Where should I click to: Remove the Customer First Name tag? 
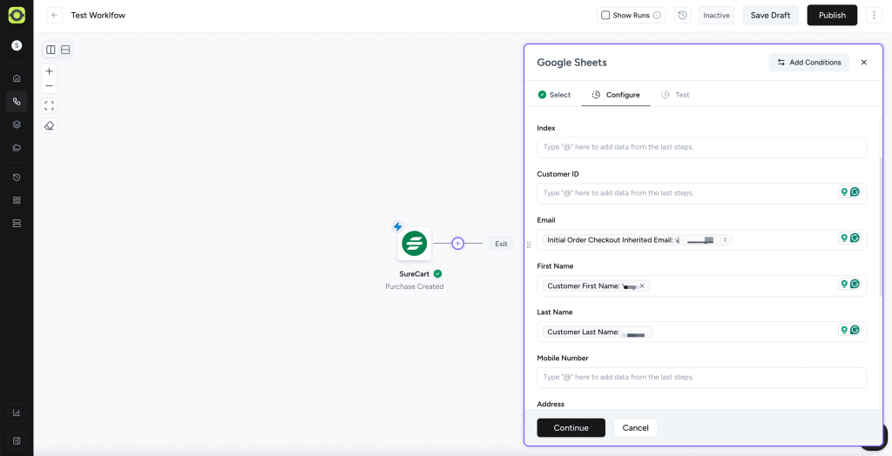[x=642, y=285]
